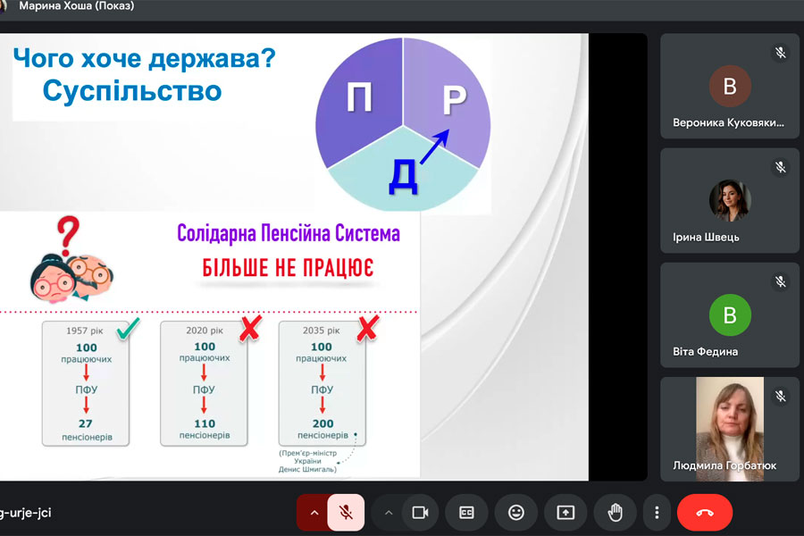Open the emoji reactions button
Screen dimensions: 804x536
(515, 513)
